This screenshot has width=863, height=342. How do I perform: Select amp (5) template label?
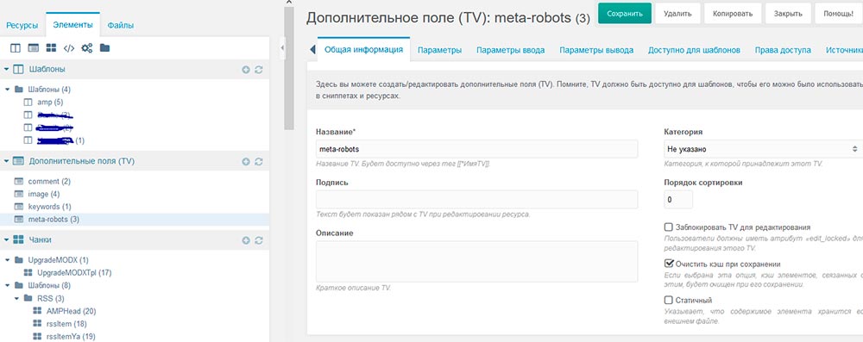point(50,103)
